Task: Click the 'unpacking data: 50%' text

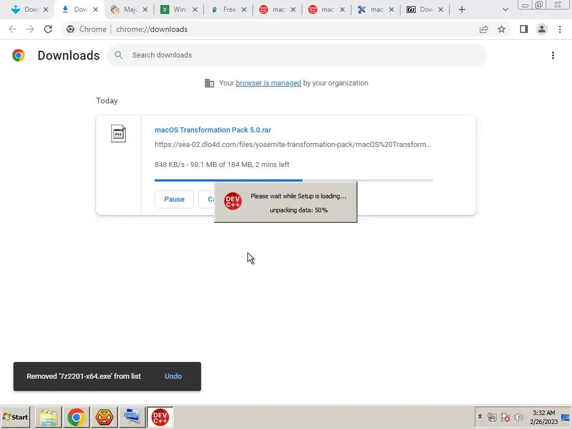Action: click(x=298, y=210)
